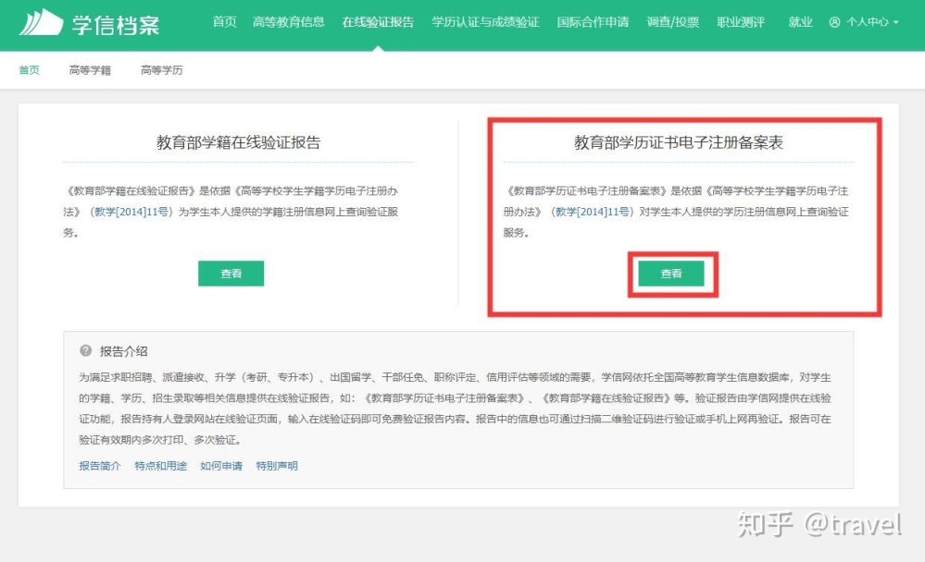Open the 就业 navigation item
Viewport: 925px width, 562px height.
click(x=801, y=22)
